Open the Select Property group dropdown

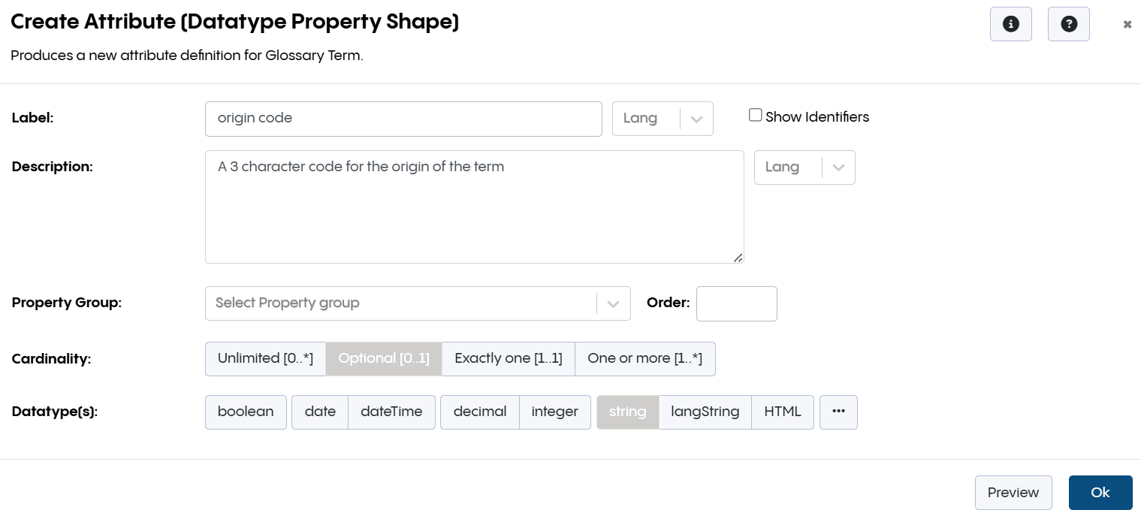click(418, 303)
